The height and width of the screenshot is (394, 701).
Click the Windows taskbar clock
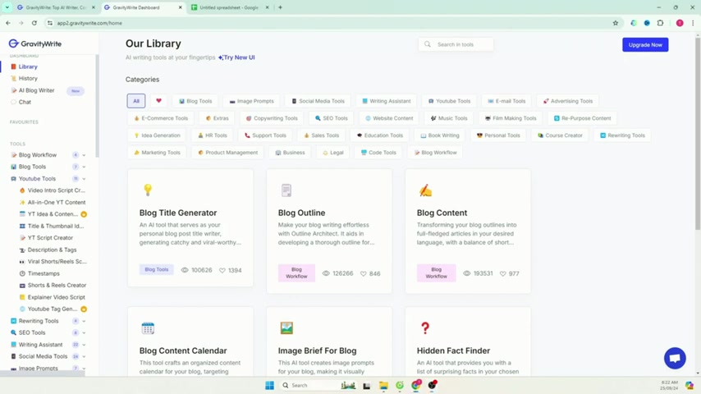coord(669,385)
